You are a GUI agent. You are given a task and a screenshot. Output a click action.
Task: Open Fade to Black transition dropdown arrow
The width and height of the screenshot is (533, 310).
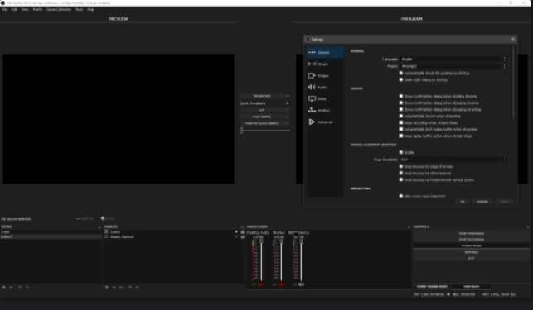[x=287, y=123]
